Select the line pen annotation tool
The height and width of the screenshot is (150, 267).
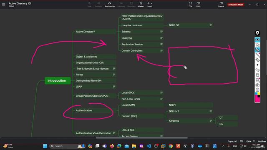click(257, 55)
